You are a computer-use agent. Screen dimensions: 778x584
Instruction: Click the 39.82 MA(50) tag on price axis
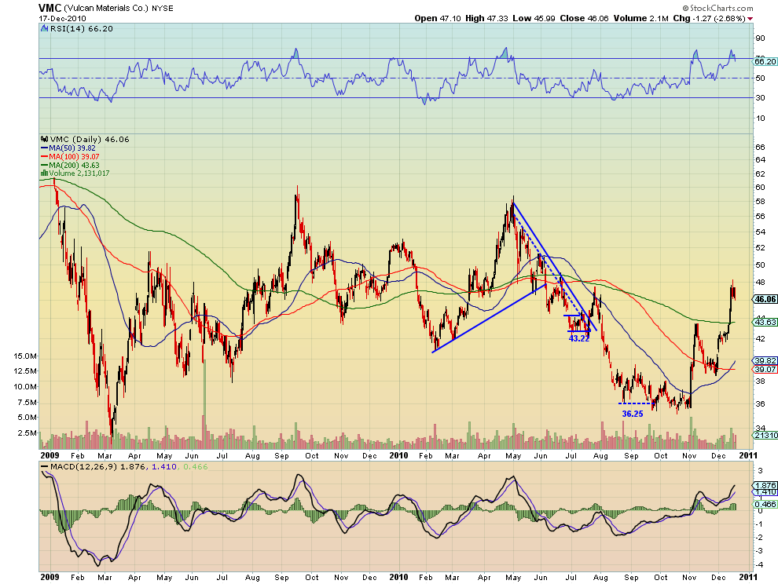tap(765, 360)
